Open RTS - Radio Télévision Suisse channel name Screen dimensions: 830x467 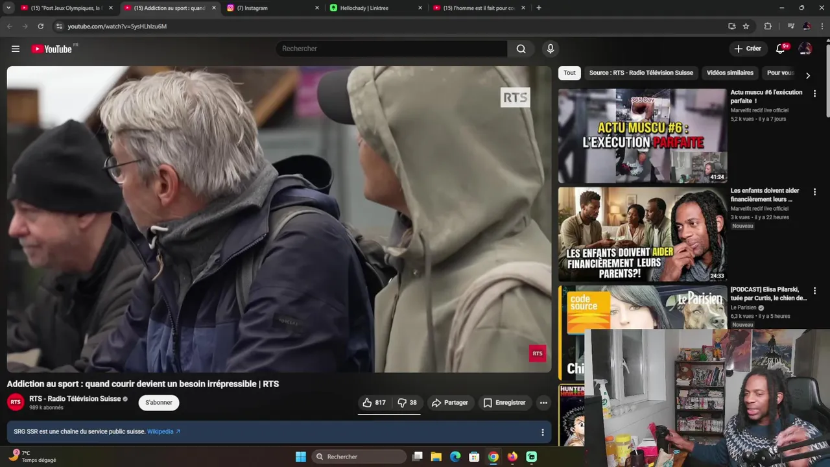75,399
